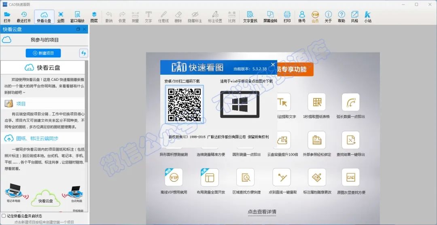Click the 恢复 redo icon
The height and width of the screenshot is (225, 437).
coord(122,17)
